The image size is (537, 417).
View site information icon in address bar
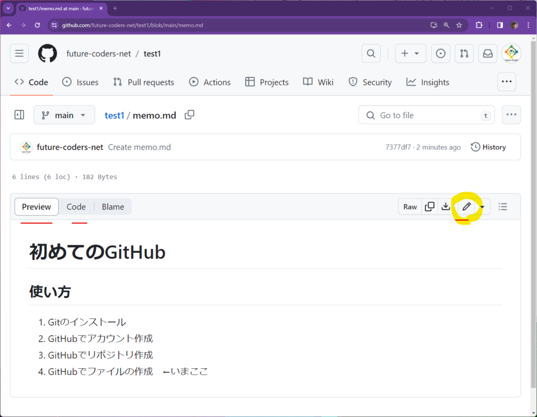pos(54,25)
